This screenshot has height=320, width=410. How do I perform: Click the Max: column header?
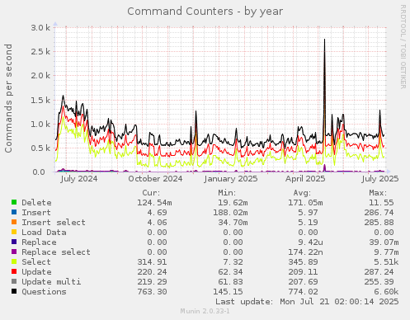378,193
